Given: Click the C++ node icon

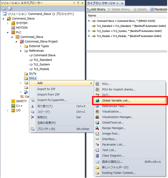Looking at the screenshot, I should (13, 106).
